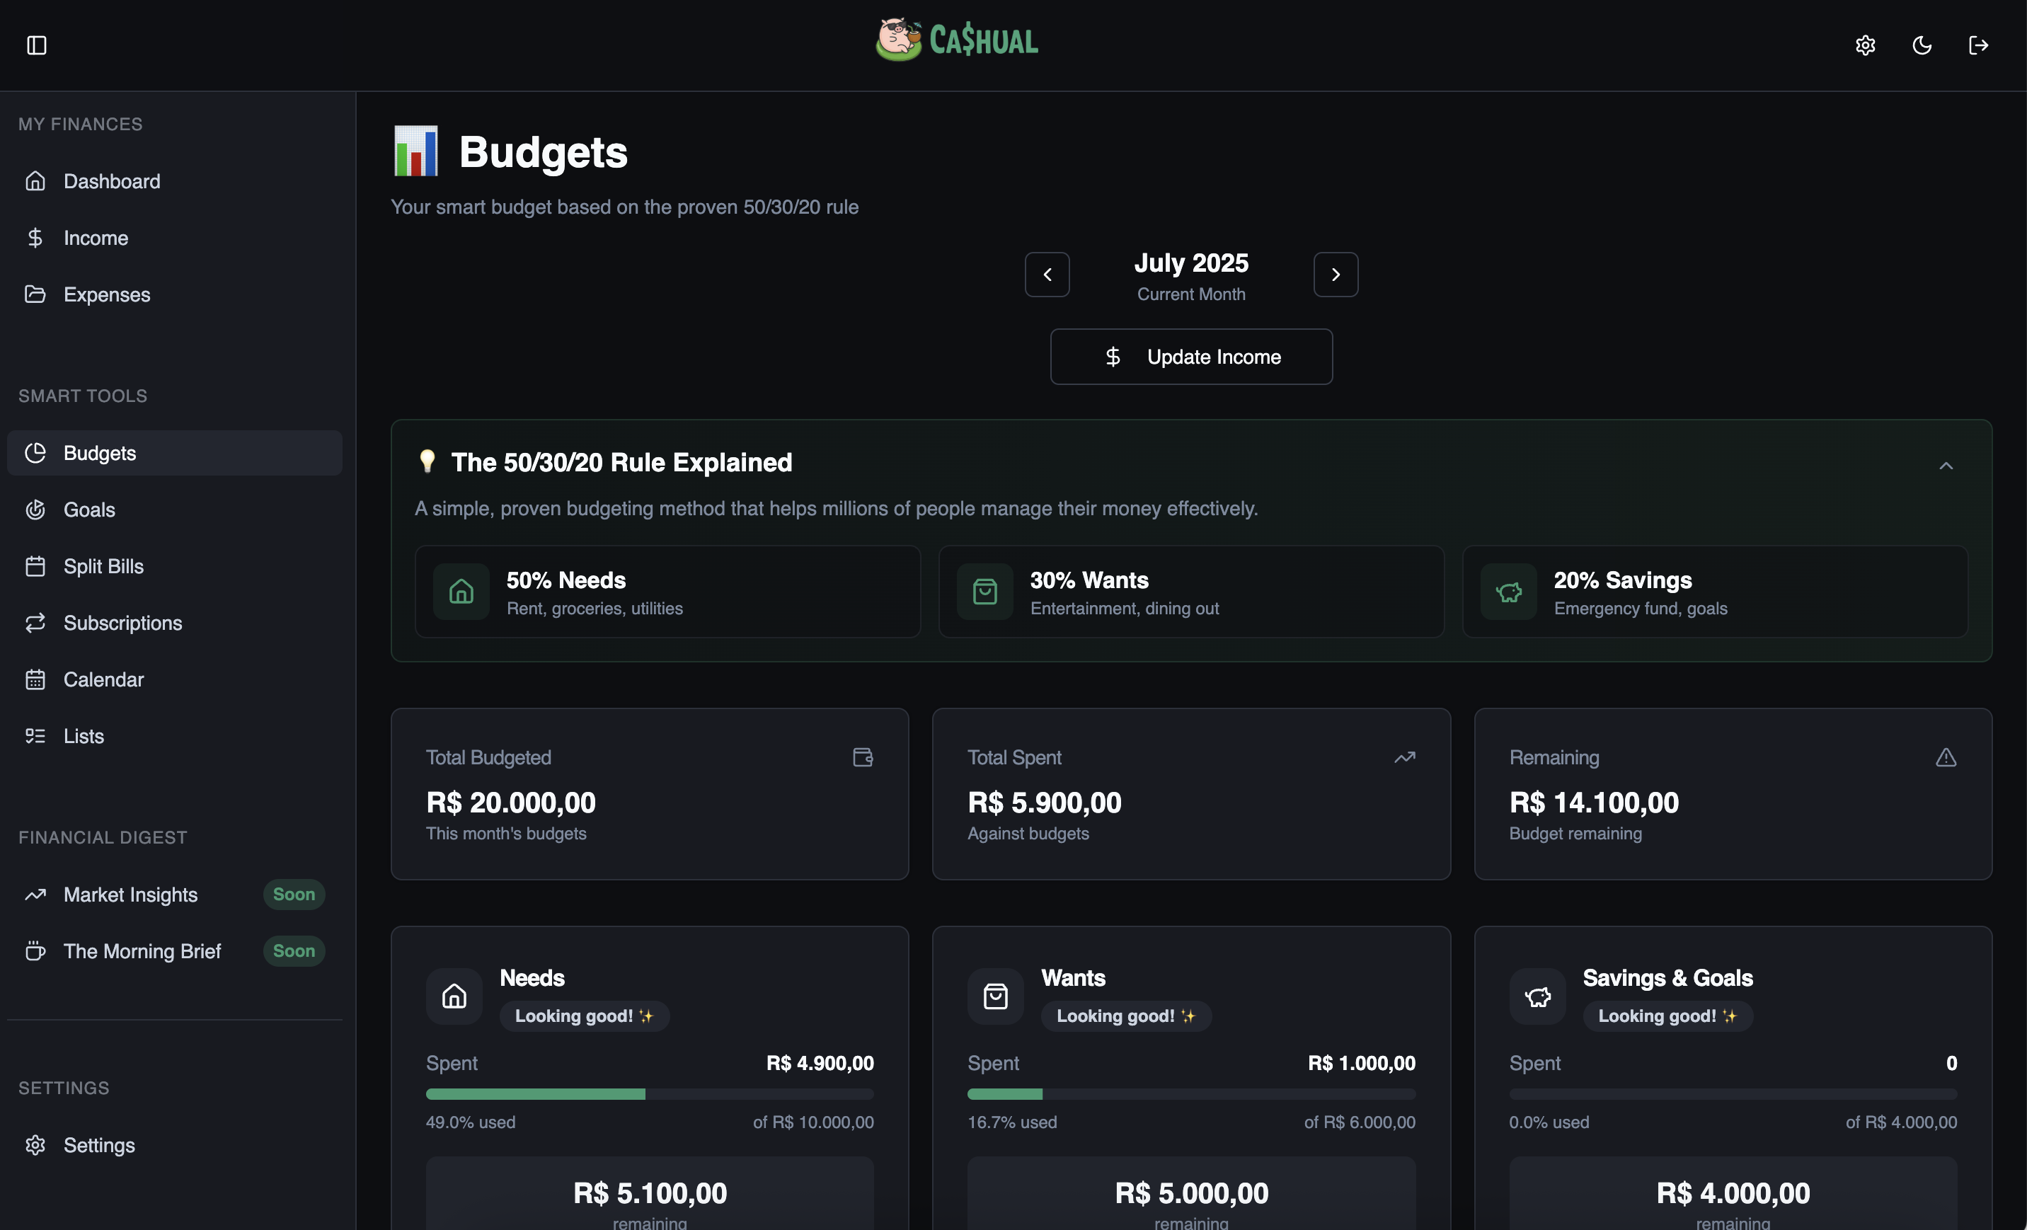Click the Update Income button
2027x1230 pixels.
tap(1190, 357)
